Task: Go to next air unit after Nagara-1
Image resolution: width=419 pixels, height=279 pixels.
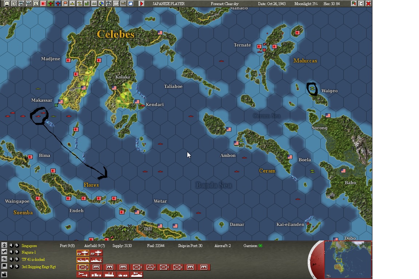Action: point(17,252)
